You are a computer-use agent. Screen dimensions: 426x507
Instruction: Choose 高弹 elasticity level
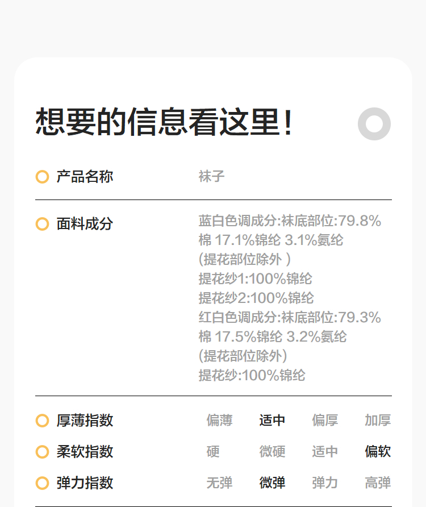(x=378, y=483)
